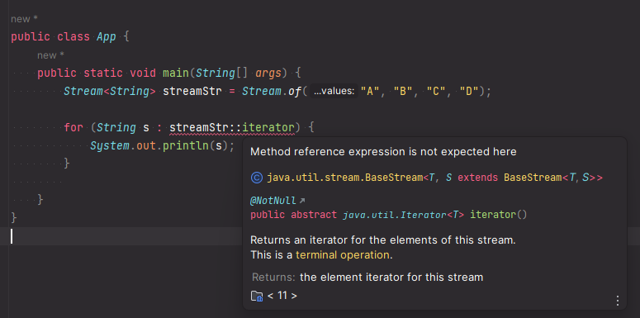Viewport: 640px width, 318px height.
Task: Open java.util.stream.BaseStream link in tooltip header
Action: (344, 178)
